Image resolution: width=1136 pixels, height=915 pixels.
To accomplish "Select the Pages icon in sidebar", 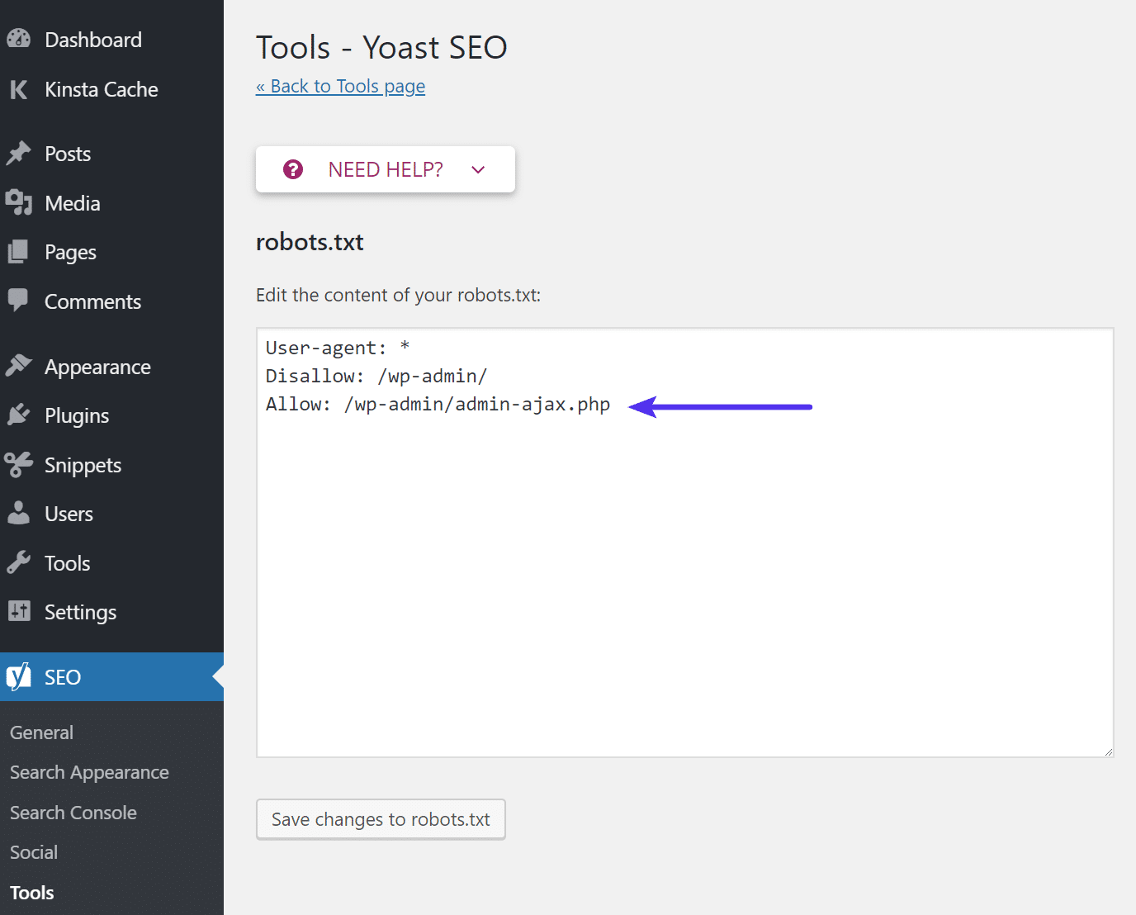I will pos(18,252).
